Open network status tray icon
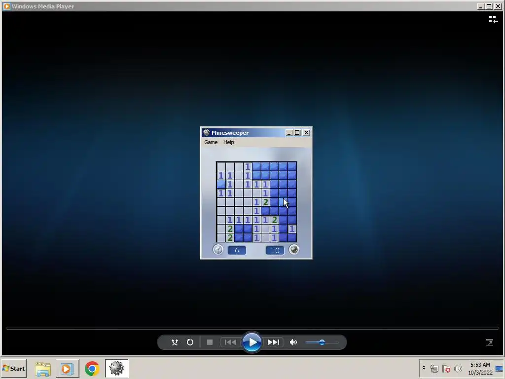This screenshot has height=379, width=505. point(434,368)
